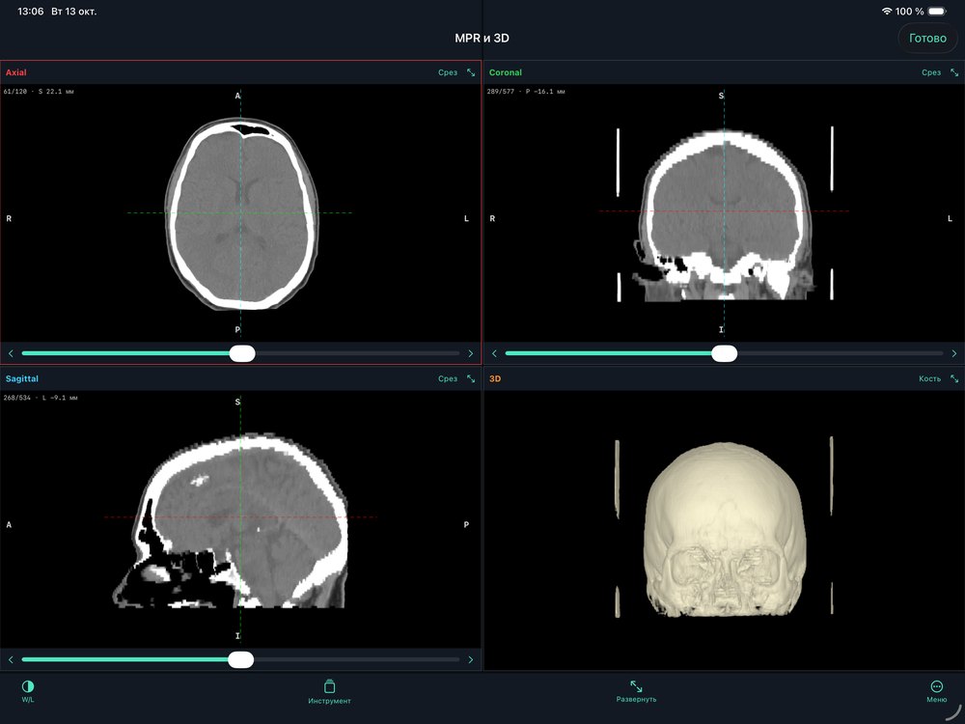The width and height of the screenshot is (965, 724).
Task: Open Срез mode dropdown in Axial panel
Action: click(x=448, y=72)
